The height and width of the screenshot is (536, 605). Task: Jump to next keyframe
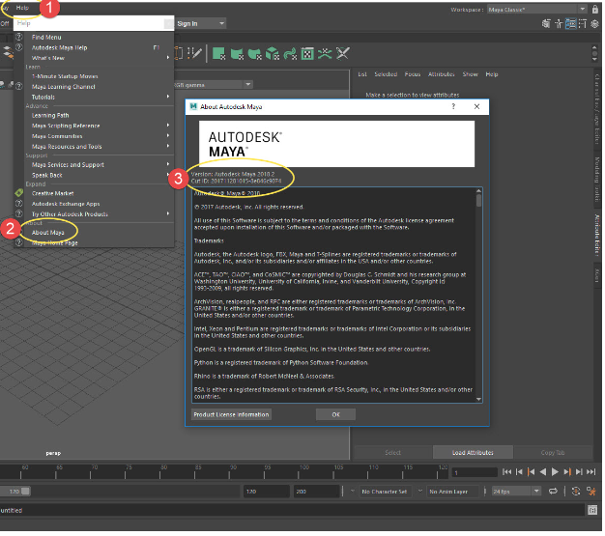tap(566, 472)
